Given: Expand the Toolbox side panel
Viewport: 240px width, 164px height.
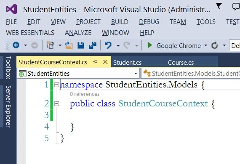Looking at the screenshot, I should (x=8, y=67).
